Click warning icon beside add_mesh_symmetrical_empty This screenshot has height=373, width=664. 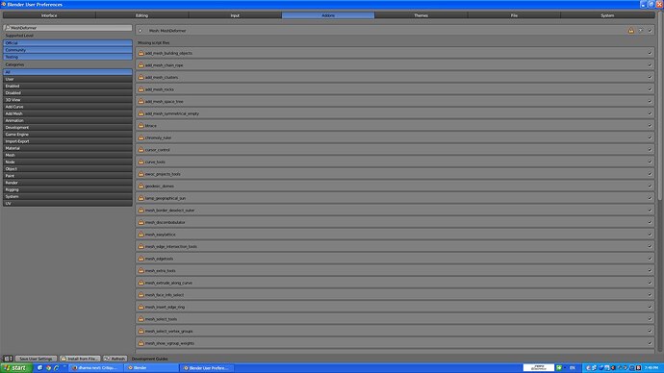coord(141,113)
